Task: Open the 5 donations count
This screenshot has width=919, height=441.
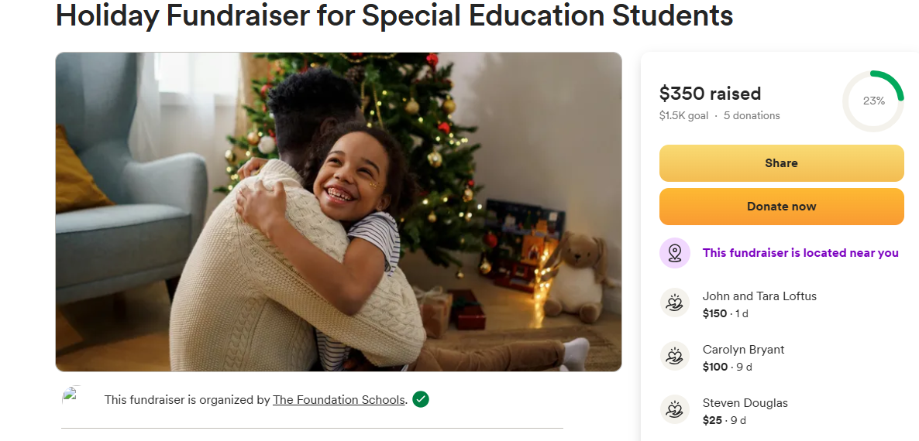Action: tap(752, 116)
